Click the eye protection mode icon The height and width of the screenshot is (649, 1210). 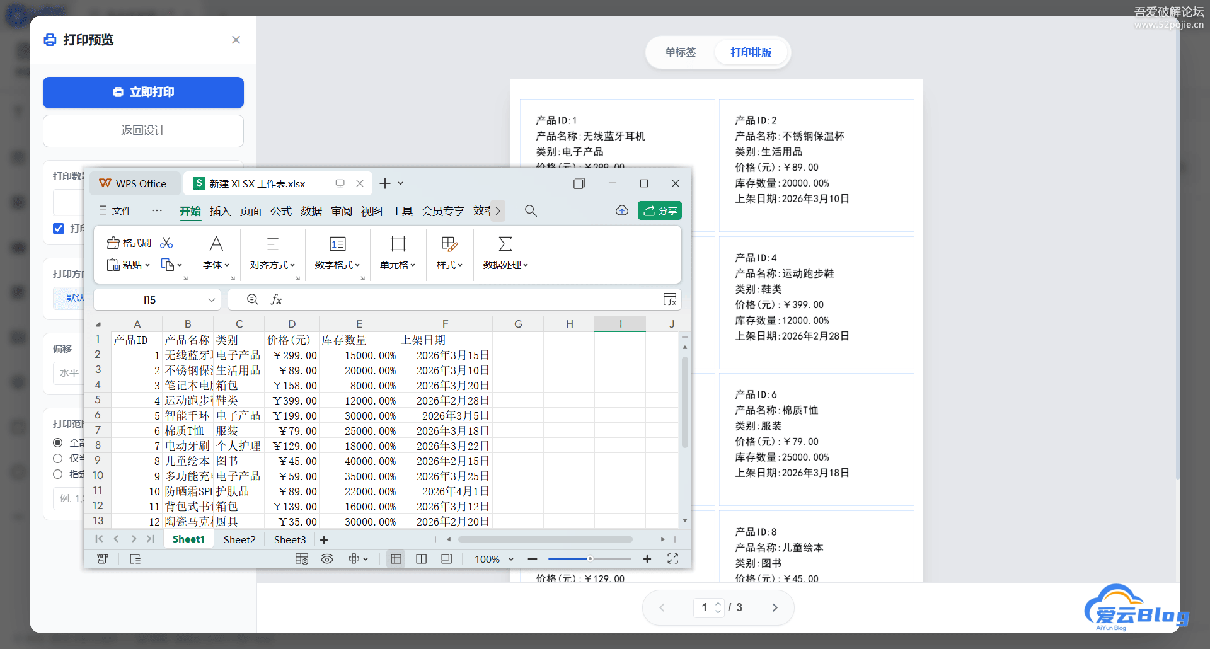pos(327,559)
